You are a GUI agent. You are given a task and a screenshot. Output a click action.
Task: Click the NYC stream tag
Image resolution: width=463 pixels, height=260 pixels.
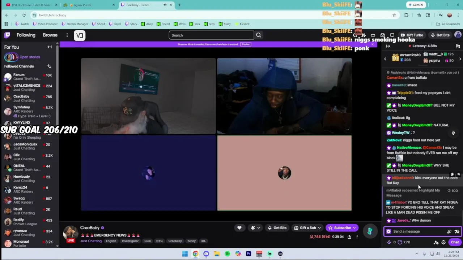coord(159,241)
